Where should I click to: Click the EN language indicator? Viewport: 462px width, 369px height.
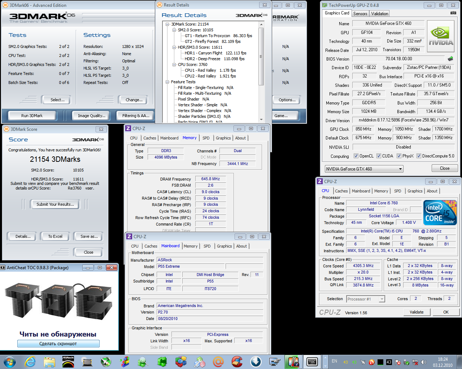tap(334, 361)
